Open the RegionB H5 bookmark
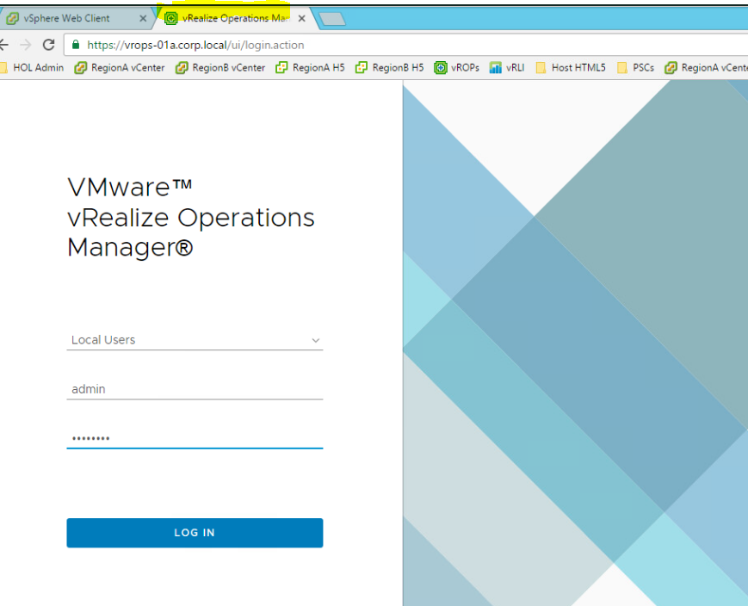The height and width of the screenshot is (606, 748). coord(390,68)
